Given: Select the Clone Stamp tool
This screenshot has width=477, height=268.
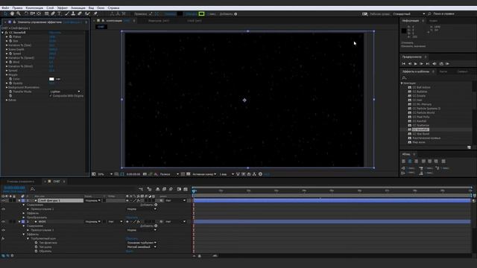Looking at the screenshot, I should click(x=73, y=13).
